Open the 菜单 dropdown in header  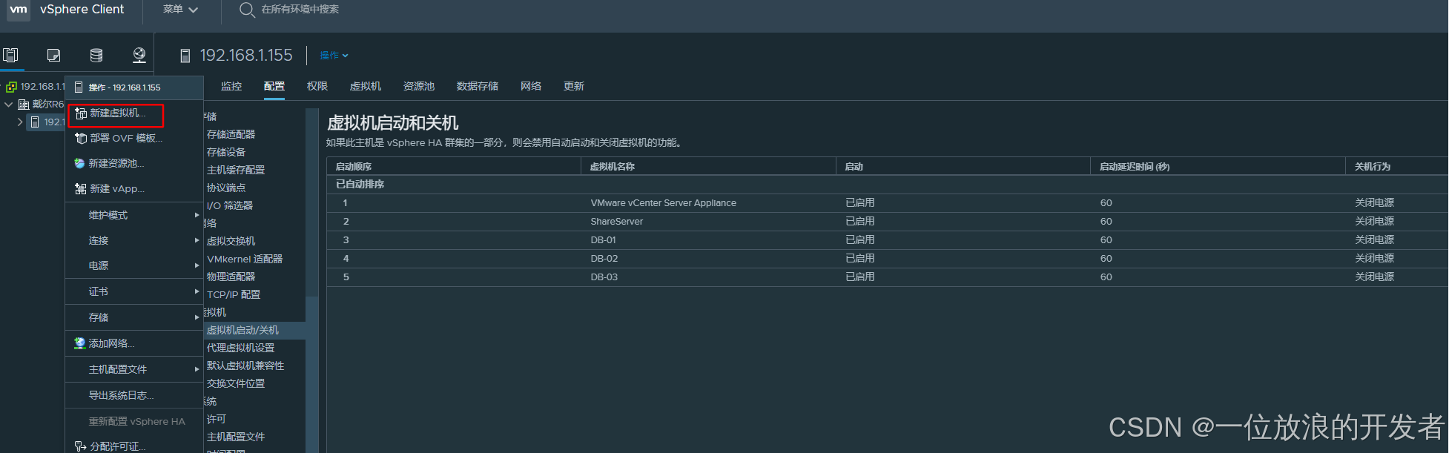(x=180, y=10)
